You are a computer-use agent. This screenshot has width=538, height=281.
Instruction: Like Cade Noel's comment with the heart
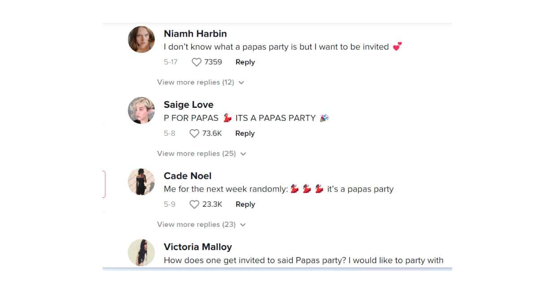[194, 204]
